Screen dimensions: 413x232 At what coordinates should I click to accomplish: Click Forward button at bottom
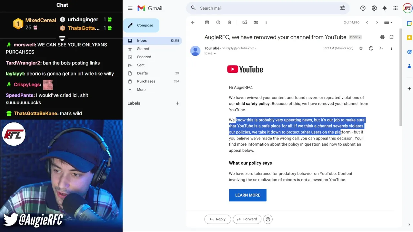(x=247, y=219)
